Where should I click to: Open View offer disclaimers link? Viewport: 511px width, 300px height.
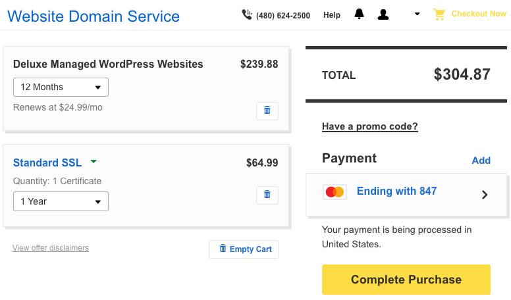51,248
